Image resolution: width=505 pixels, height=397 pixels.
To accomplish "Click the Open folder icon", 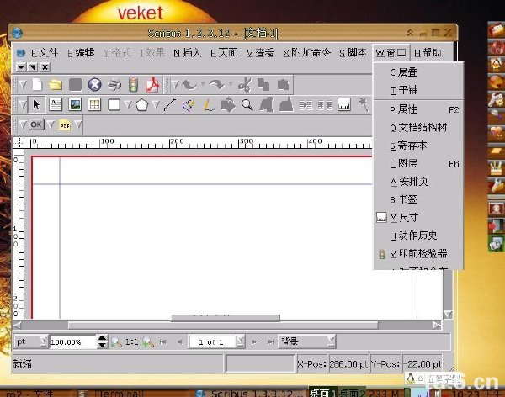I will point(56,85).
